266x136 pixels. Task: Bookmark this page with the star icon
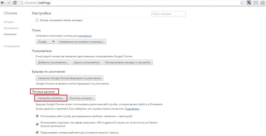pyautogui.click(x=242, y=3)
